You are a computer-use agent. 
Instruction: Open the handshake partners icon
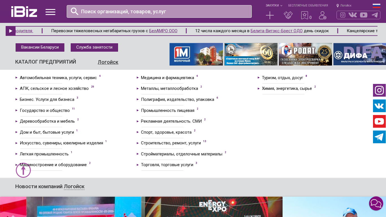click(x=288, y=15)
